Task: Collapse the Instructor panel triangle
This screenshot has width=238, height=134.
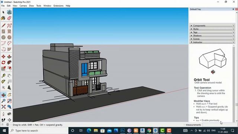Action: click(x=192, y=42)
